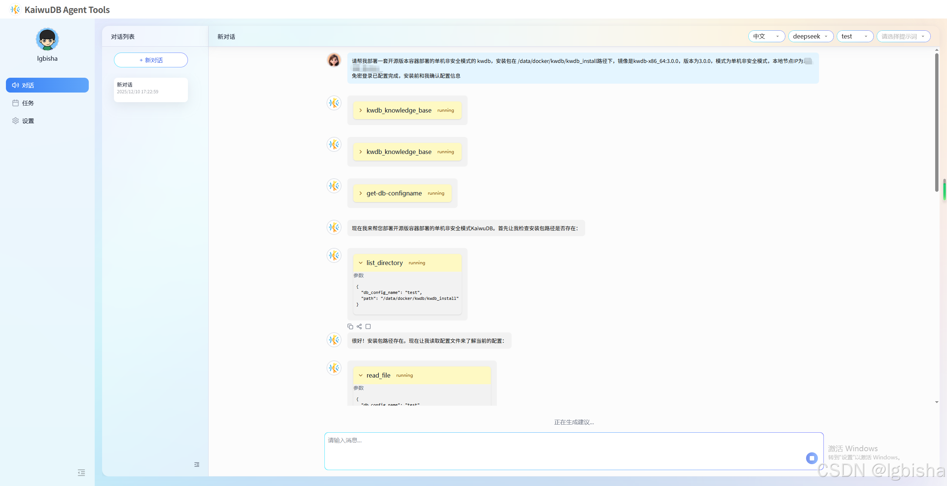The image size is (947, 486).
Task: Open the language dropdown showing 中文
Action: coord(766,36)
